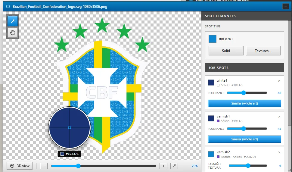Choose the Solid spot type
292x172 pixels.
226,51
